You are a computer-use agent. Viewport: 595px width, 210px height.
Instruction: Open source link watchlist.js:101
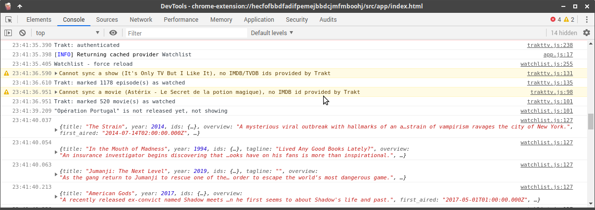point(547,111)
